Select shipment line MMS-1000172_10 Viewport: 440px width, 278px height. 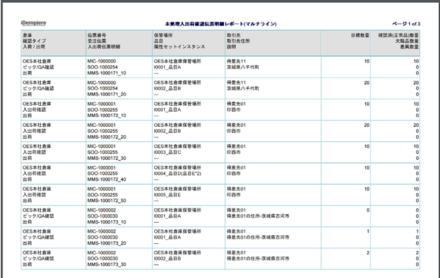pos(106,116)
